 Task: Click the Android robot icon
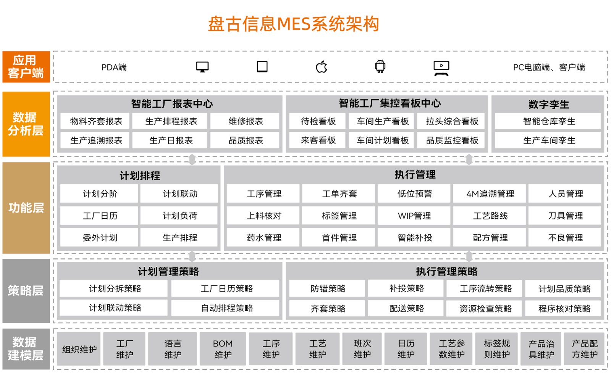click(380, 66)
